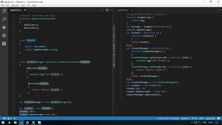The image size is (222, 125).
Task: Click the 'return StudentManager;' line in JS file
Action: 145,76
